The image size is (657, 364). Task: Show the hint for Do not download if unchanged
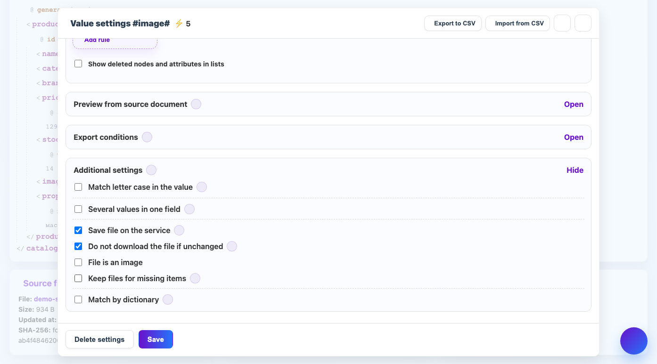(232, 246)
